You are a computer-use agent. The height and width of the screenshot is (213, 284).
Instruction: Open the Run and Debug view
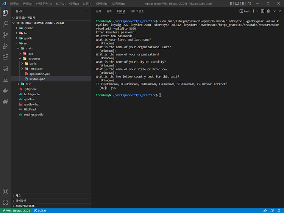click(5, 46)
